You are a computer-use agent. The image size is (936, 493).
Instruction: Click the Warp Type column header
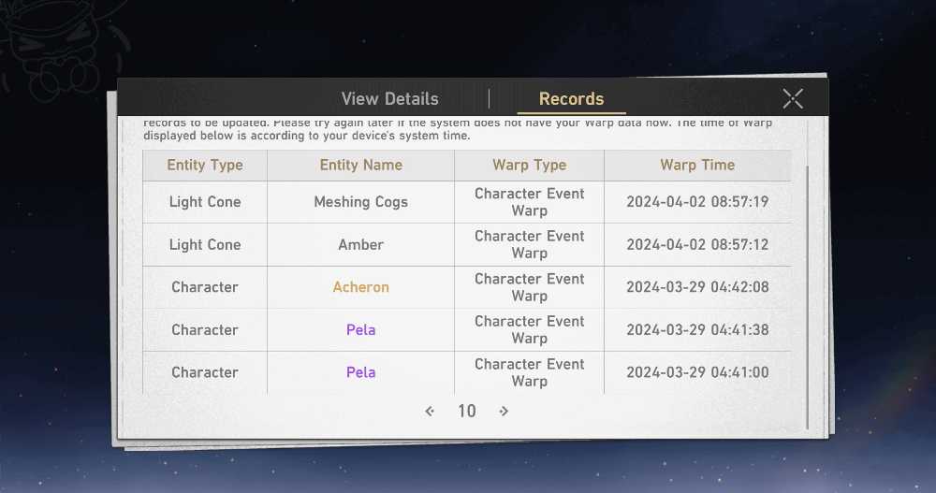pyautogui.click(x=530, y=165)
